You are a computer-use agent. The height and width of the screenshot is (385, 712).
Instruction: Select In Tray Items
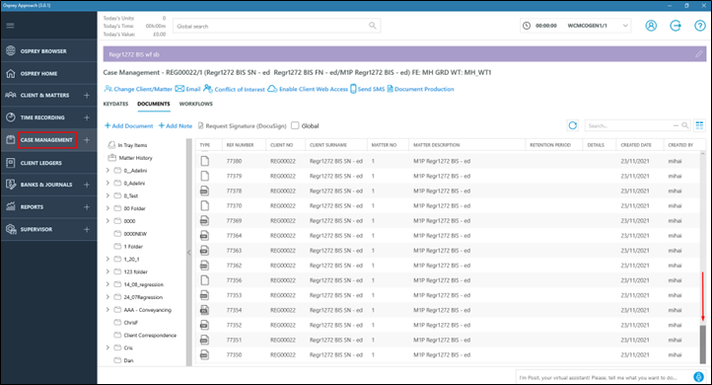point(127,145)
